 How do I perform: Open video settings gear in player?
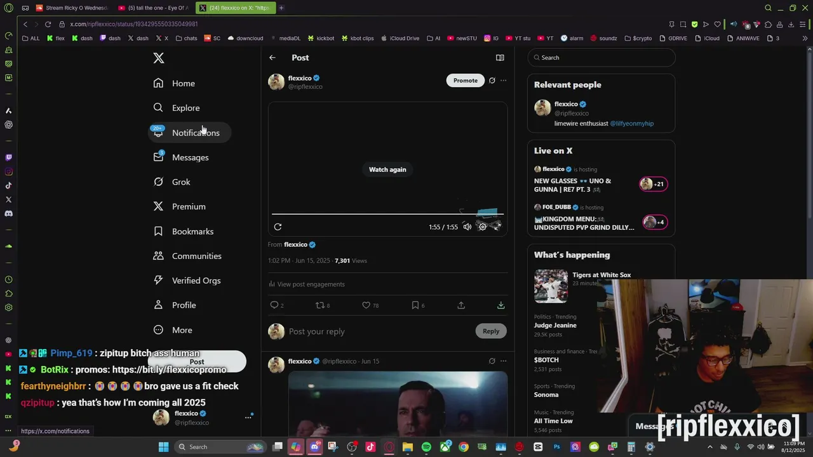tap(483, 227)
